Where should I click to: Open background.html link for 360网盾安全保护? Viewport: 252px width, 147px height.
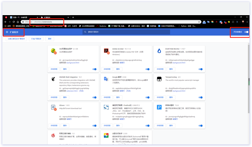(73, 63)
